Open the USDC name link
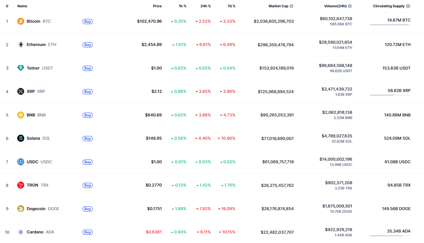The width and height of the screenshot is (424, 243). tap(39, 162)
